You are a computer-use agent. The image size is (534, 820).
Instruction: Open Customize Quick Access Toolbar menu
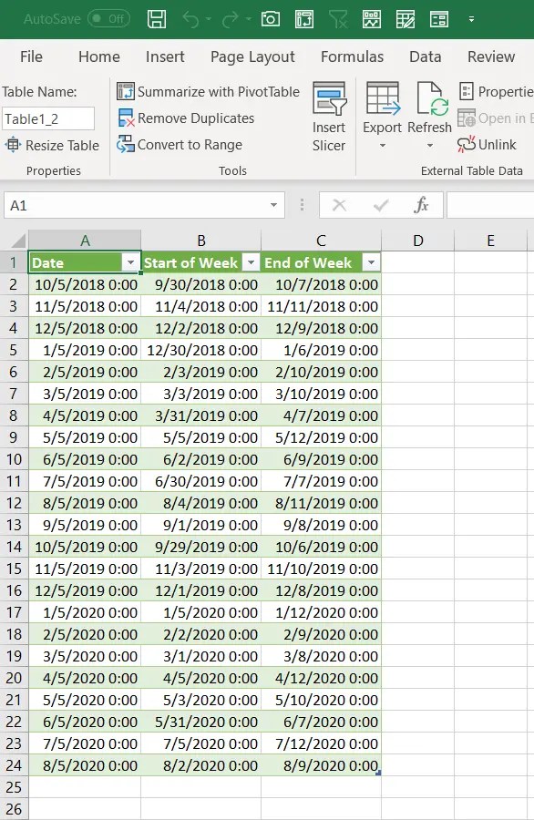(470, 18)
